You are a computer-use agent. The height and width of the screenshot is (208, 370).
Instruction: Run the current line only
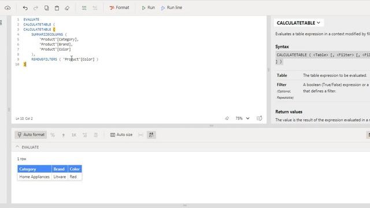(x=171, y=8)
